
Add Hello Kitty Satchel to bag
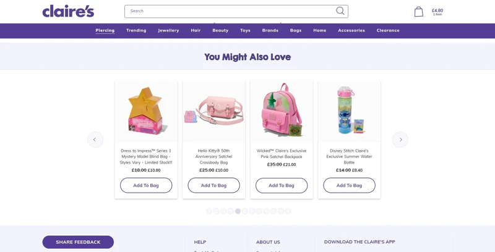click(213, 185)
